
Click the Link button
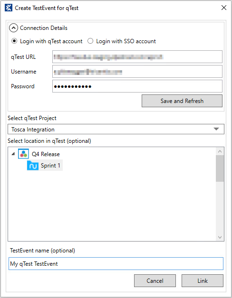[x=202, y=281]
